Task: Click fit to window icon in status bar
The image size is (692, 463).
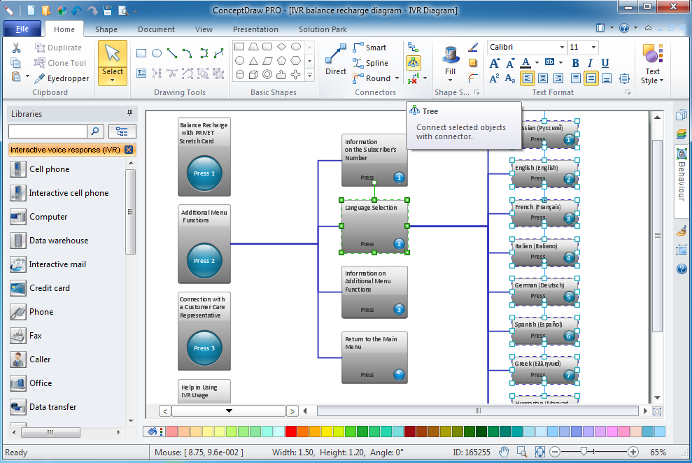Action: [539, 452]
